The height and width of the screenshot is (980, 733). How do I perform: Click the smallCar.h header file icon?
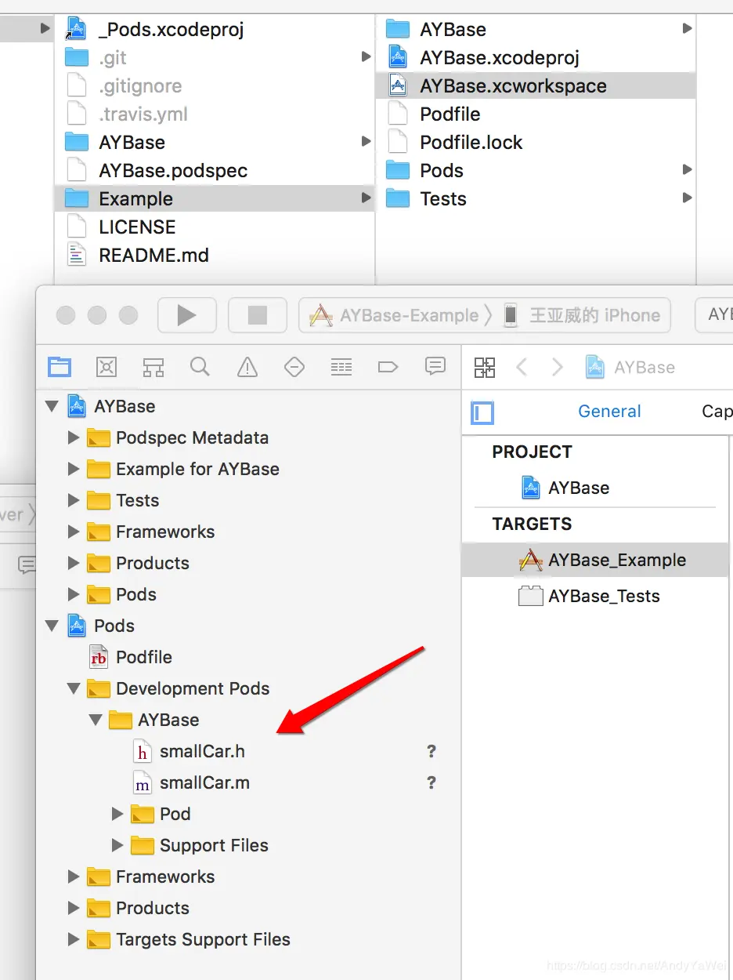point(142,752)
